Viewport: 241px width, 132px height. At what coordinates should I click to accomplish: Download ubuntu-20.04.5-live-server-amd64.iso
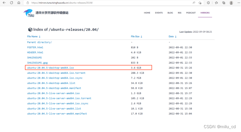(54, 93)
